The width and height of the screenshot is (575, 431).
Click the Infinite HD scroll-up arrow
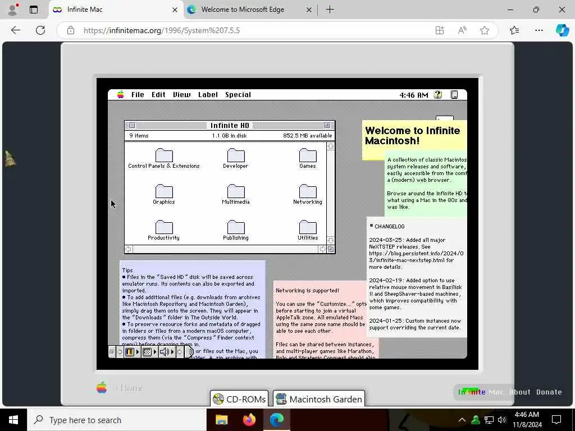(330, 146)
